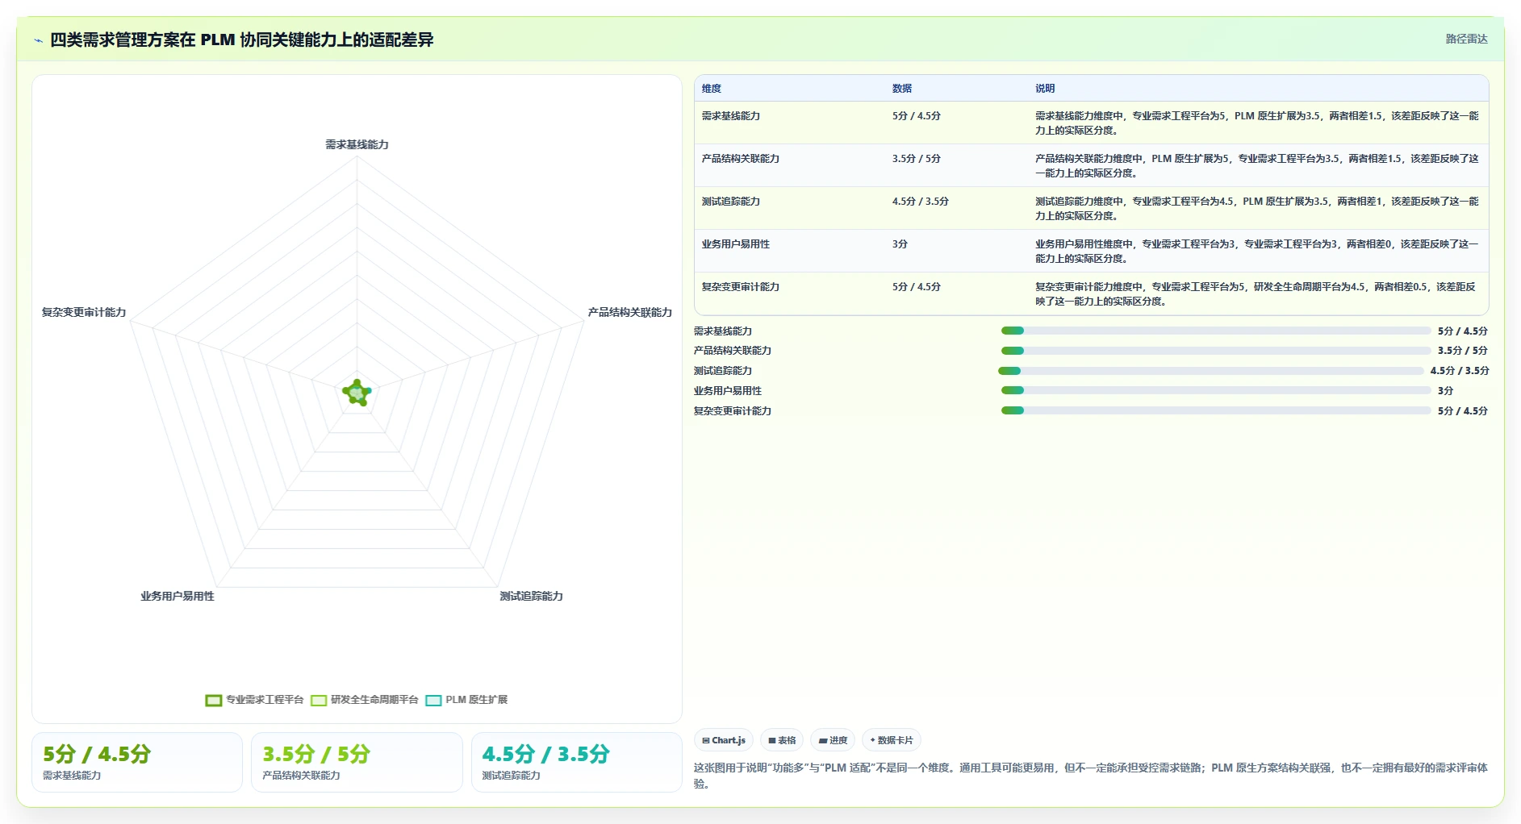Click the 需求基线能力 description in 说明 column
Screen dimensions: 1521x824
1257,123
